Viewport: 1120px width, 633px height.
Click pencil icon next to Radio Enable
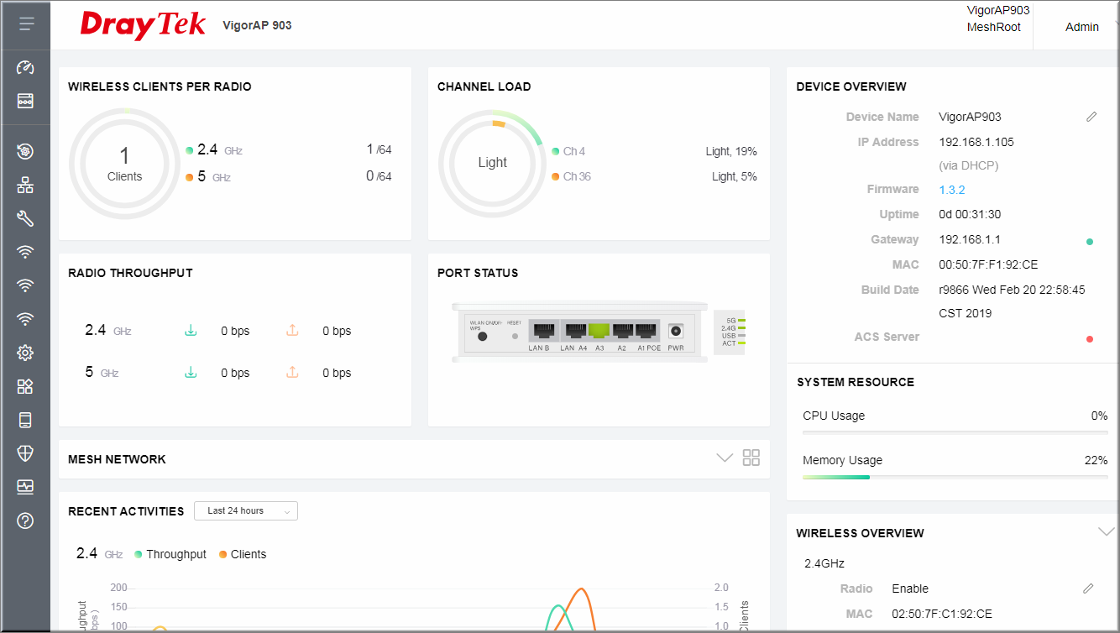click(1088, 589)
